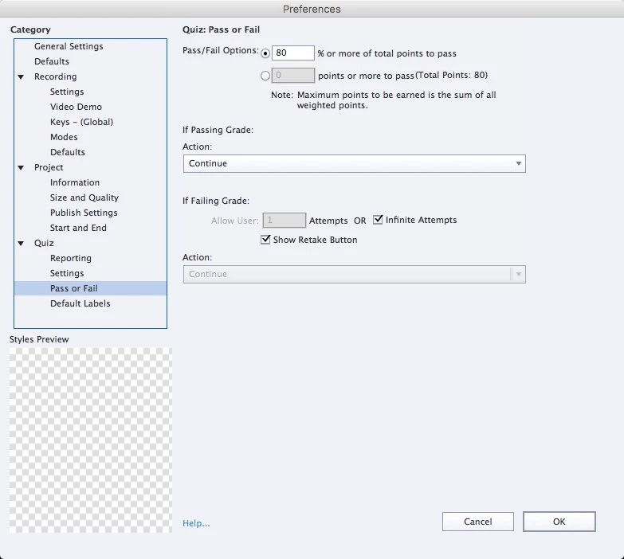
Task: Toggle Infinite Attempts checkbox
Action: tap(378, 220)
